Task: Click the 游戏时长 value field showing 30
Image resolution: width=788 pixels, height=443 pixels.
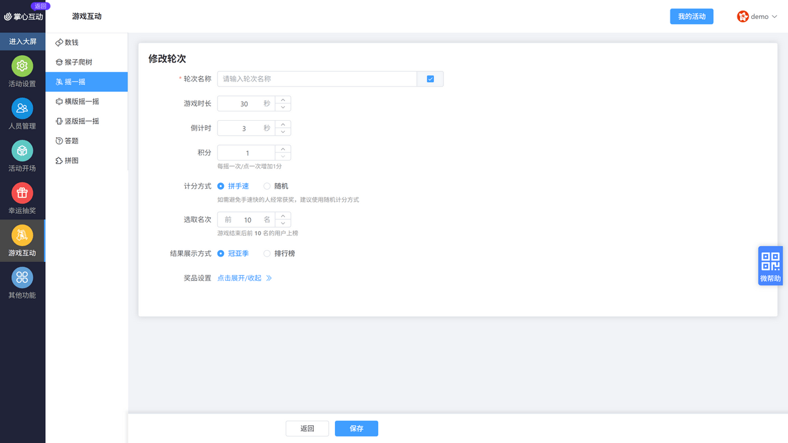Action: (x=246, y=104)
